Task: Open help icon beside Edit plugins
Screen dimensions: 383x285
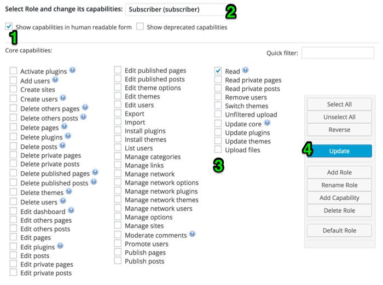Action: (60, 246)
